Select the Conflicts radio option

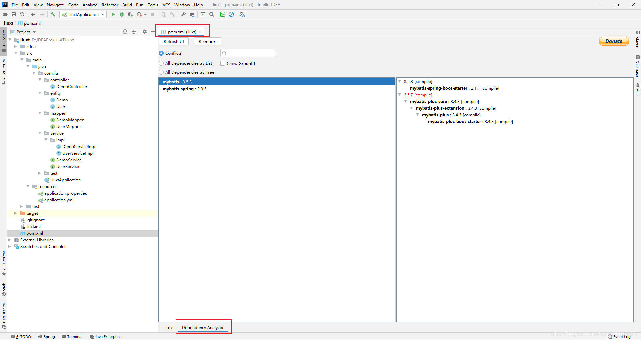[161, 53]
